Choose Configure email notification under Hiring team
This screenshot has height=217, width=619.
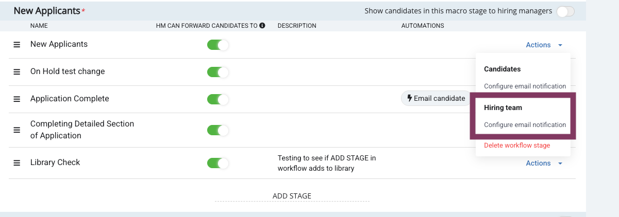pos(525,125)
